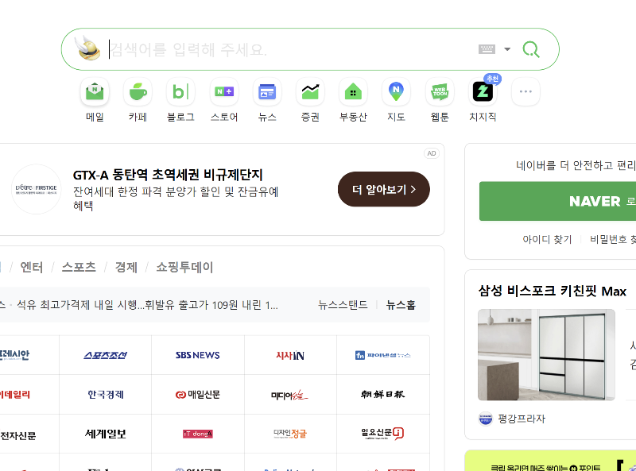This screenshot has height=471, width=636.
Task: Select the Cafe (카페) service icon
Action: tap(137, 91)
